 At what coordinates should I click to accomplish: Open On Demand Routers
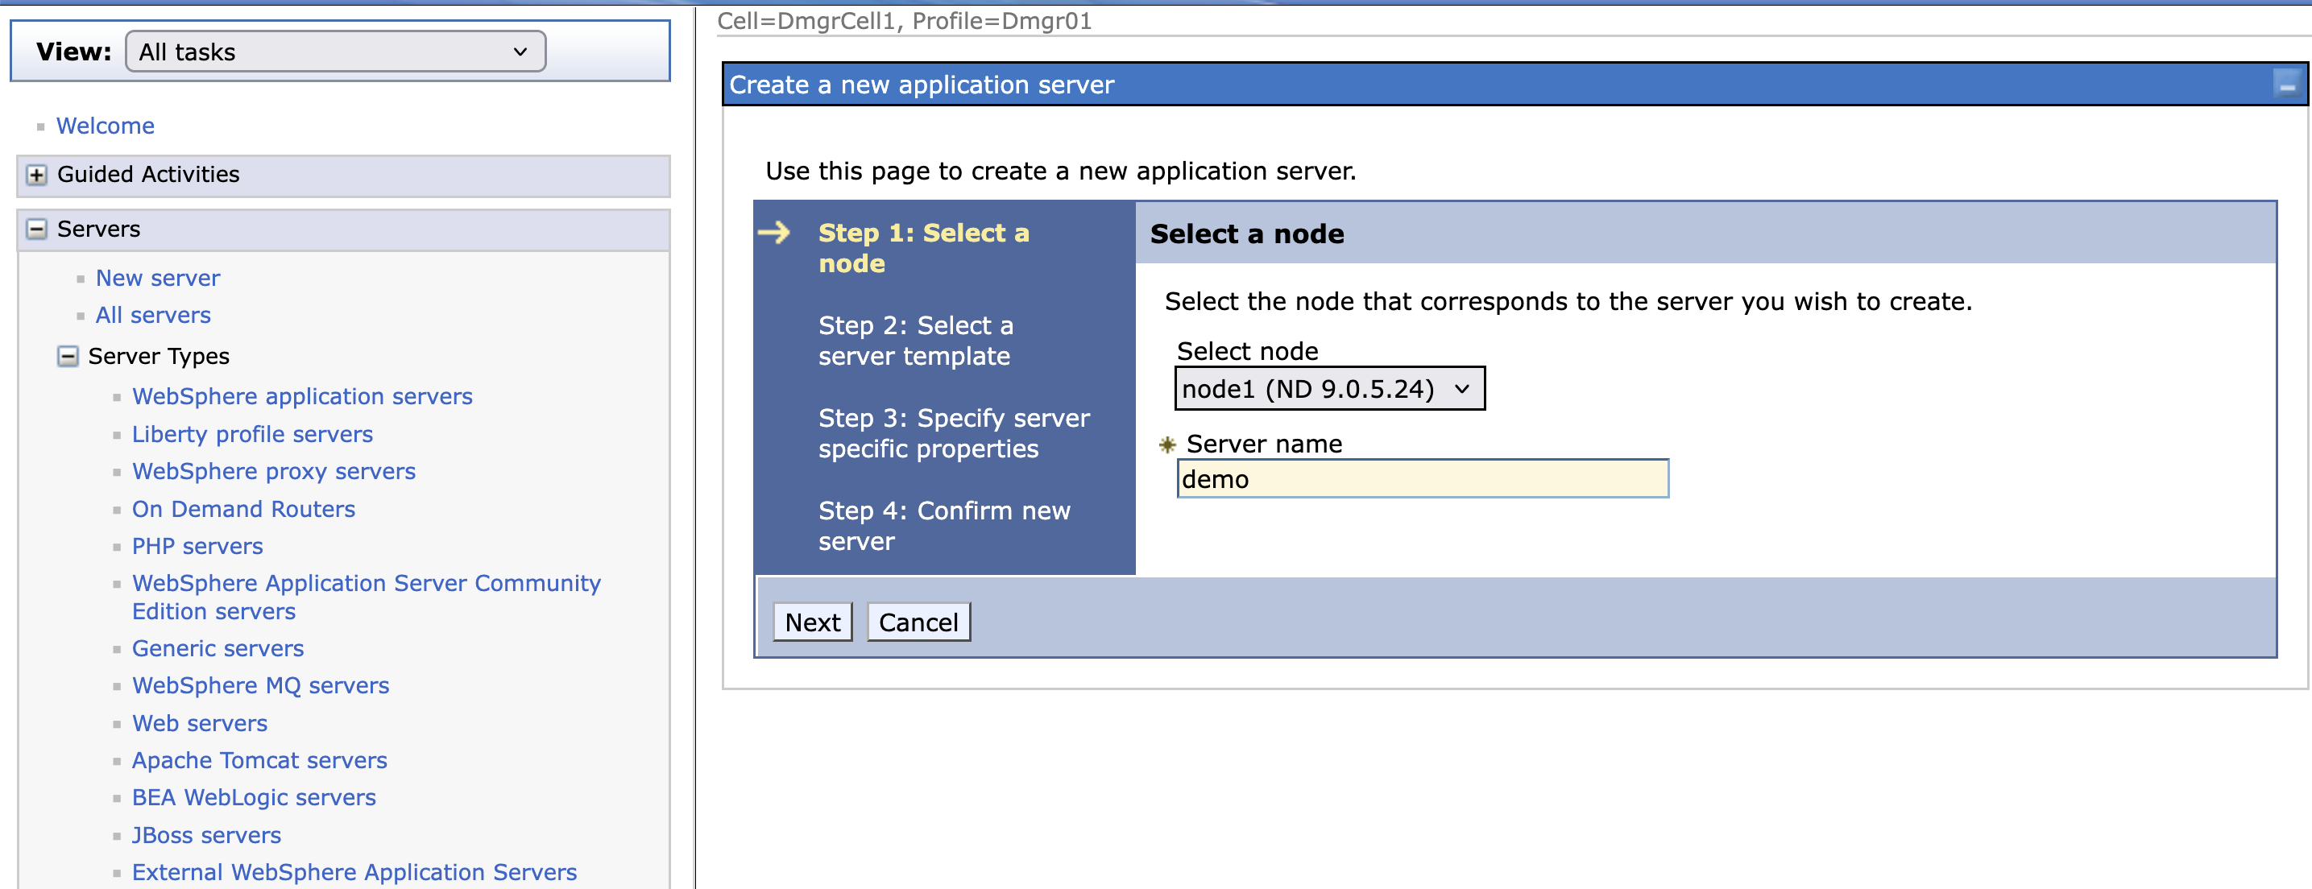pos(243,510)
